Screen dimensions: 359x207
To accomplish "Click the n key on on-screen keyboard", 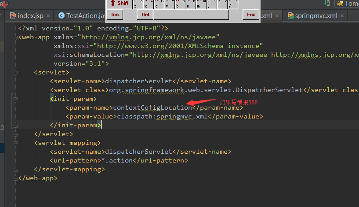I will 191,4.
